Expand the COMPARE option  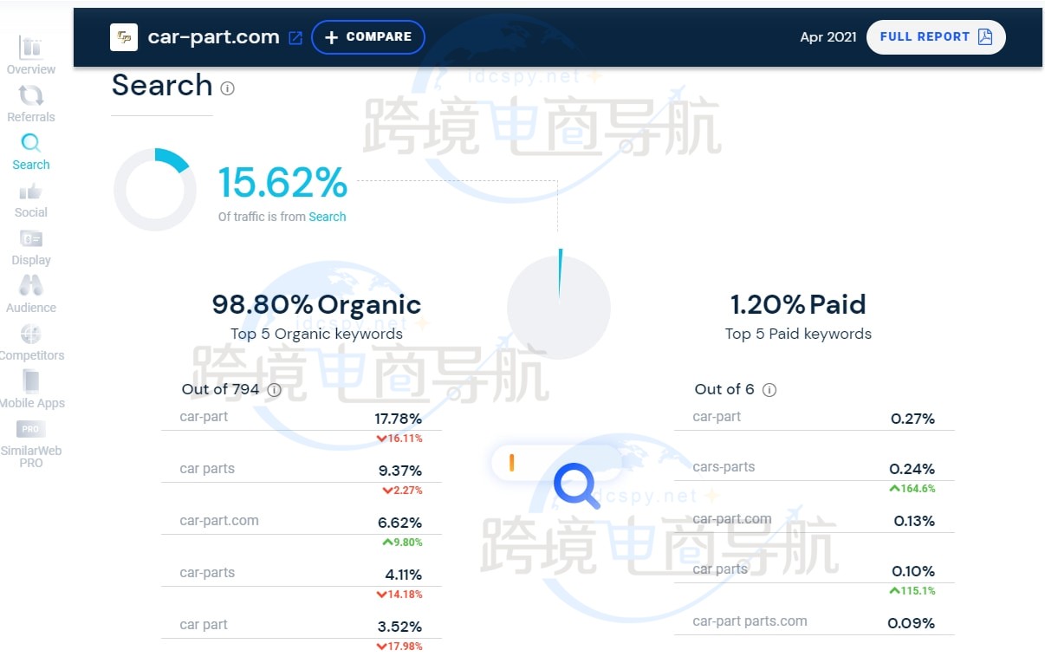pyautogui.click(x=367, y=36)
